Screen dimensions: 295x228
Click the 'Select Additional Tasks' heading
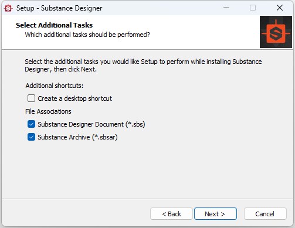coord(54,25)
